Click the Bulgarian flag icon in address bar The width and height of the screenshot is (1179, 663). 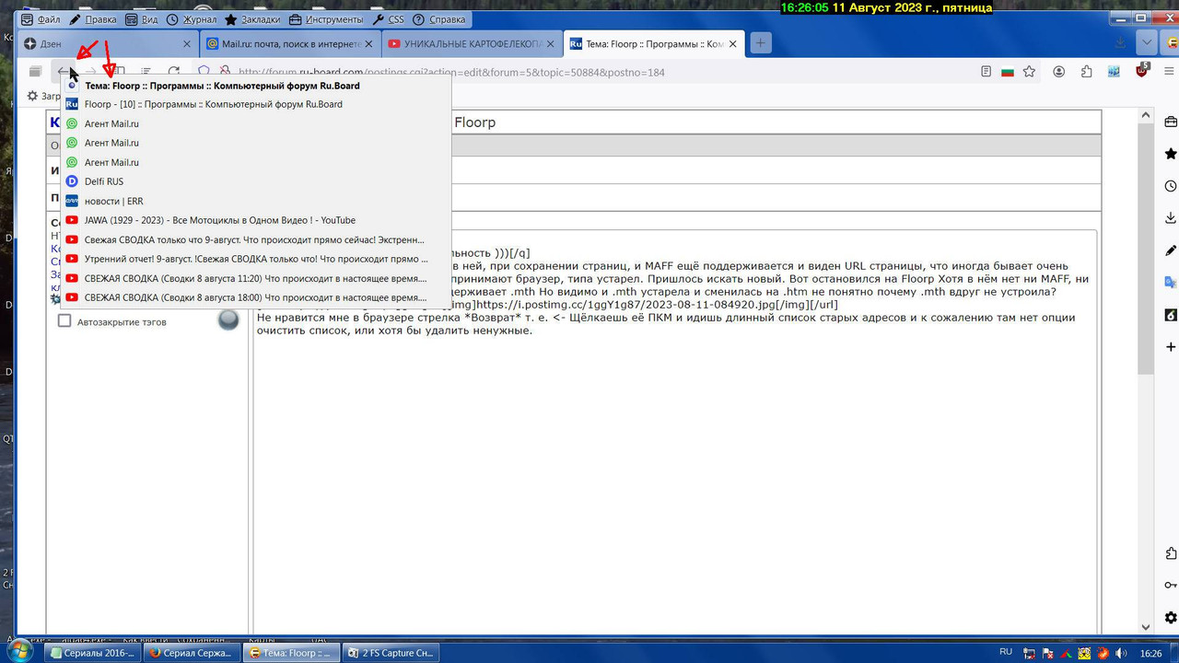coord(1008,71)
